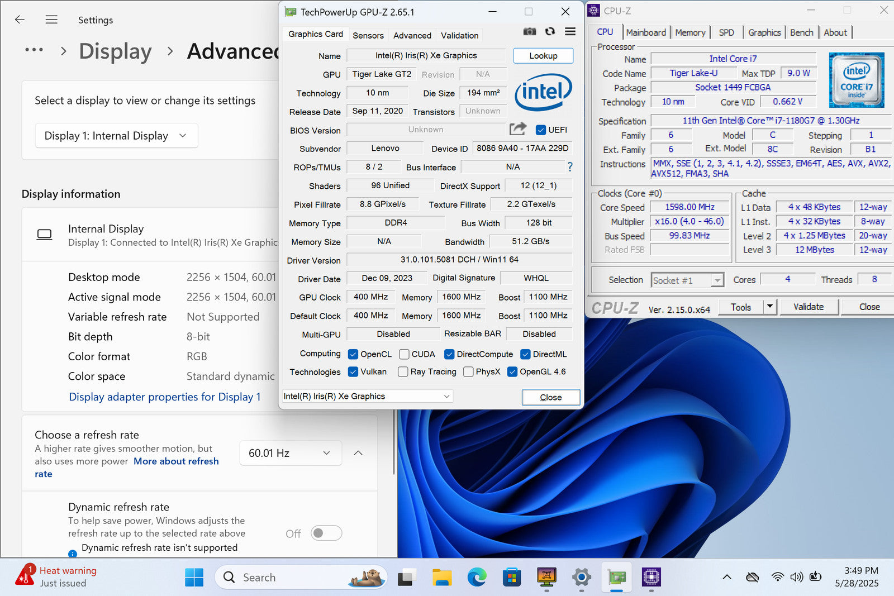
Task: Click the Settings back arrow
Action: (20, 20)
